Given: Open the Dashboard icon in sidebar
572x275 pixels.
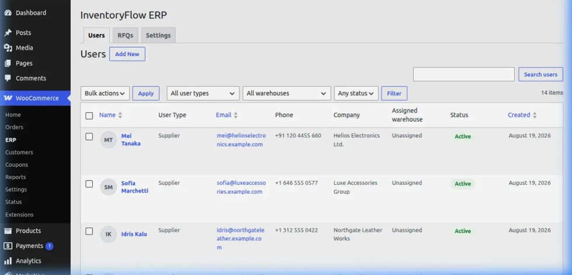Looking at the screenshot, I should click(x=8, y=13).
